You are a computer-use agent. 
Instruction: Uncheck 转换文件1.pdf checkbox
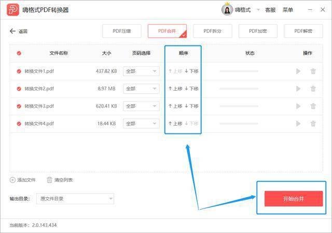[19, 71]
